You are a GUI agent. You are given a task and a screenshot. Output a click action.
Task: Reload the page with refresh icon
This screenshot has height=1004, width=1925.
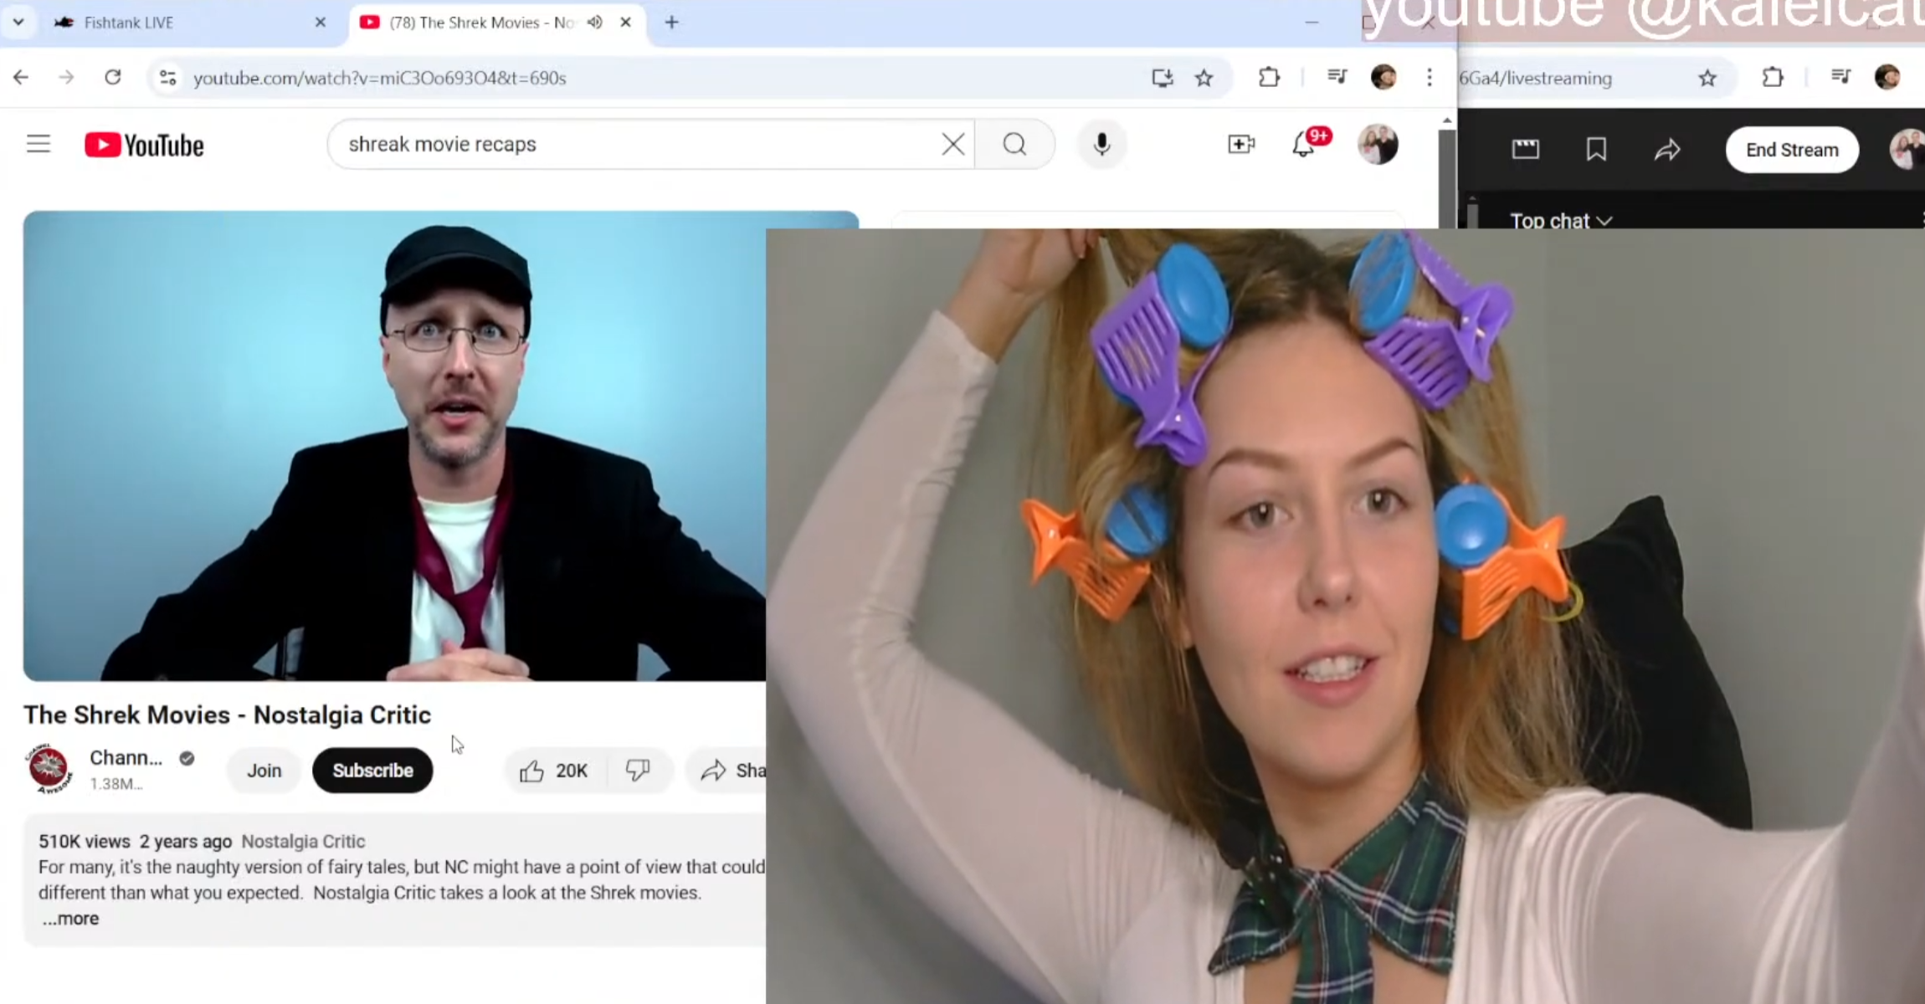[113, 78]
